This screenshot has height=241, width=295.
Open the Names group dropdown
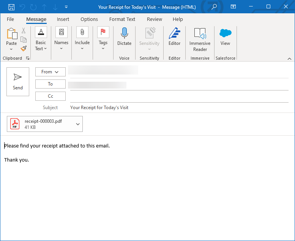tap(62, 38)
